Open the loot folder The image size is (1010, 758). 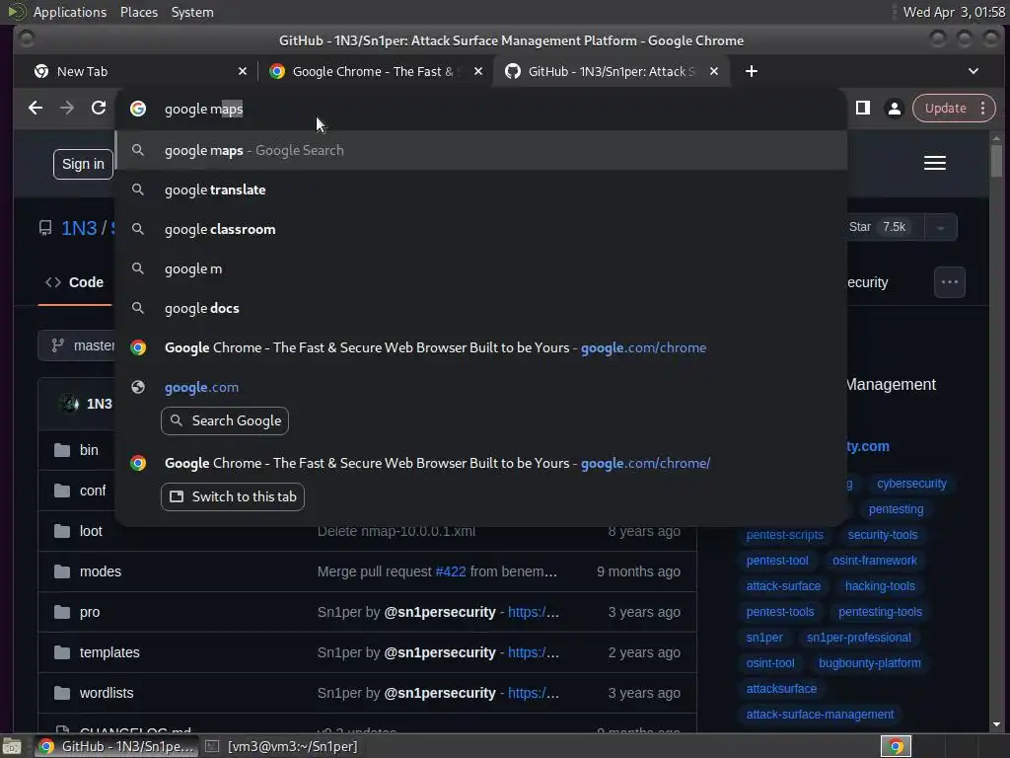pyautogui.click(x=91, y=531)
